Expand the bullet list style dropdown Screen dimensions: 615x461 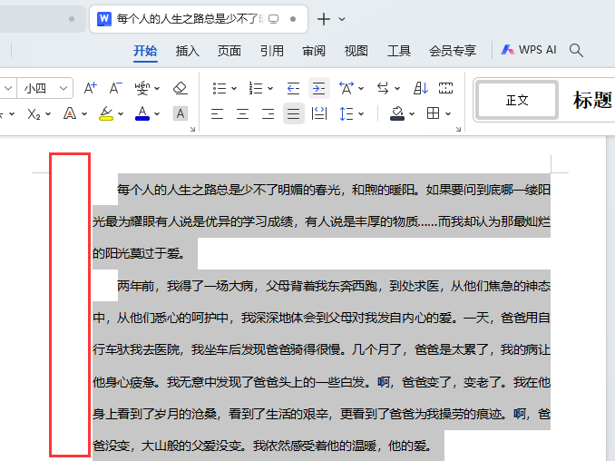pos(234,89)
